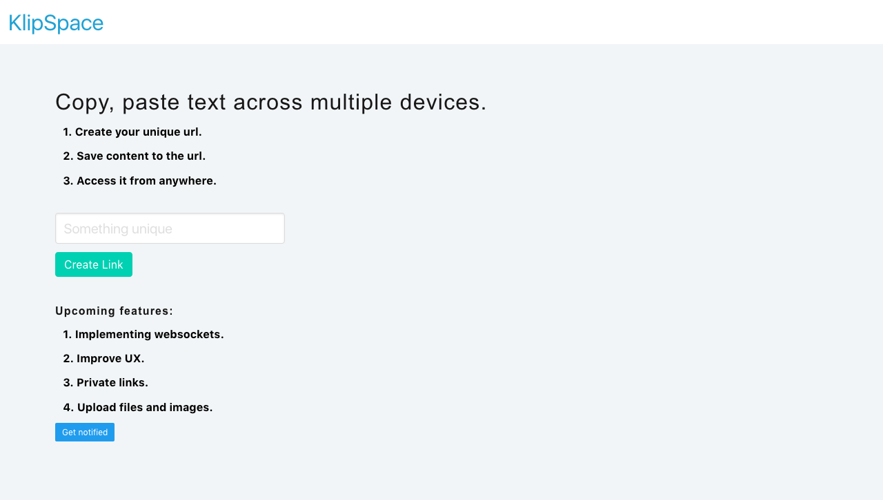Click the "Private links" feature text
The image size is (883, 500).
click(x=112, y=383)
